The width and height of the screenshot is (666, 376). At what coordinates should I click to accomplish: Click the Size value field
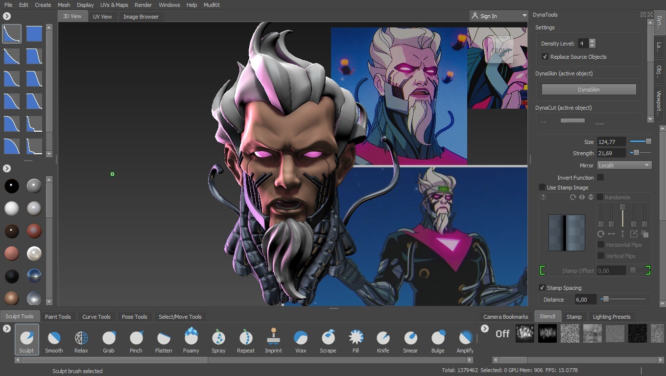point(611,142)
